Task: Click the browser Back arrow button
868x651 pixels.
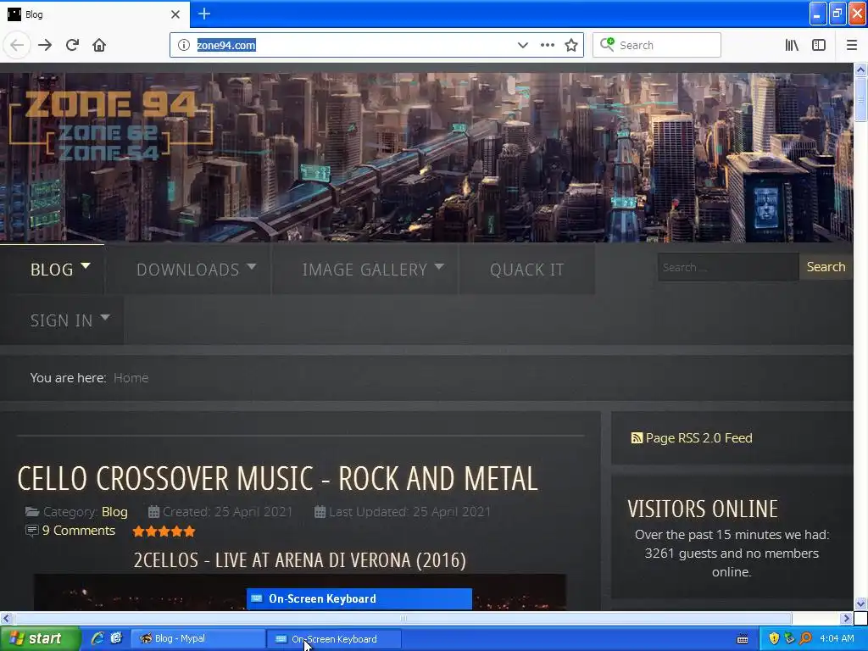Action: click(x=17, y=46)
